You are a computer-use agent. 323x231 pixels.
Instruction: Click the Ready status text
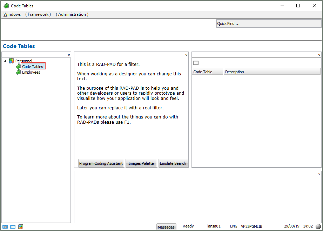tap(188, 226)
